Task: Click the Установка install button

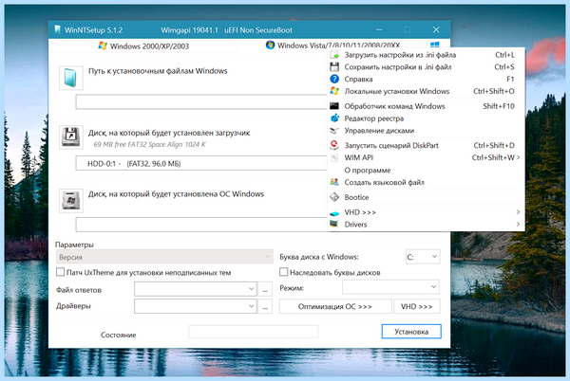Action: [x=411, y=332]
